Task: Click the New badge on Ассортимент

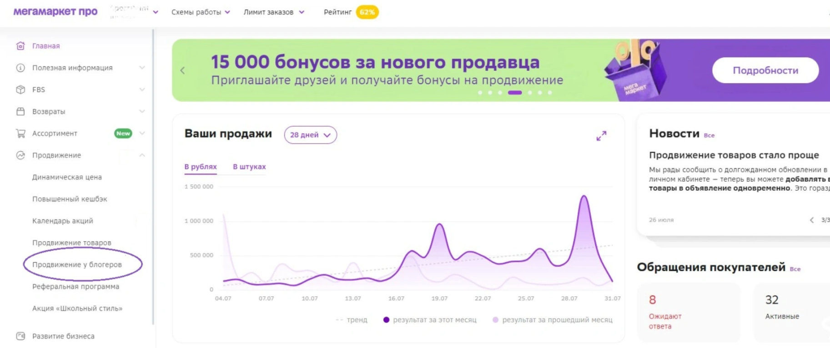Action: coord(123,133)
